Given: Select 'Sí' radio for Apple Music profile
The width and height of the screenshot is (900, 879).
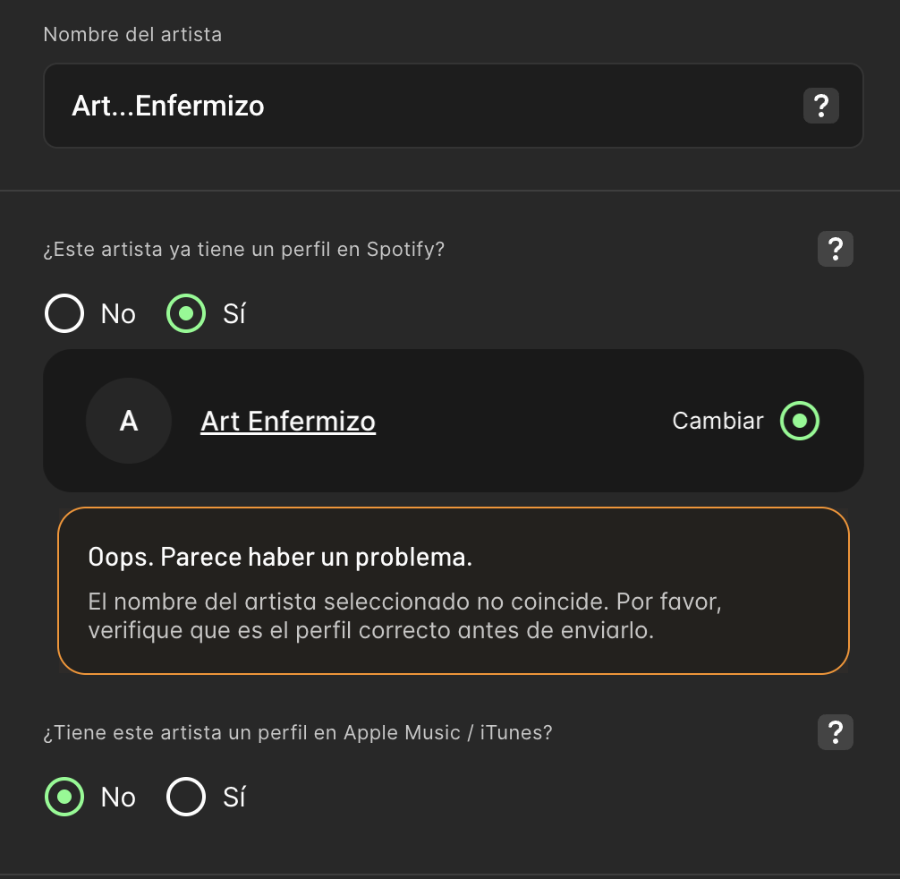Looking at the screenshot, I should 186,797.
